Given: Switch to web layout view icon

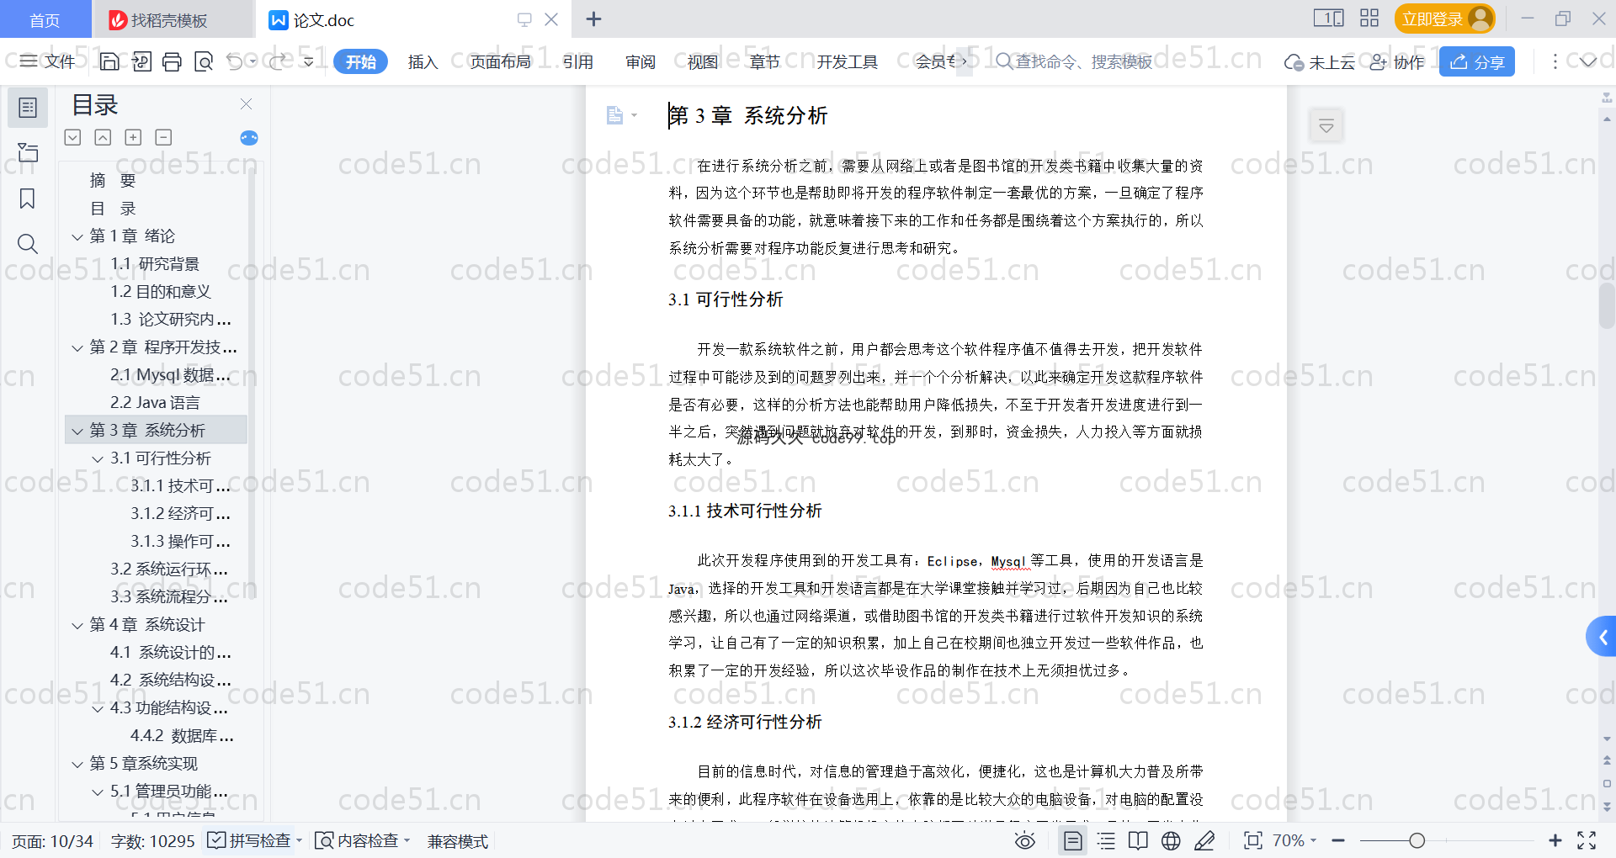Looking at the screenshot, I should (x=1171, y=840).
